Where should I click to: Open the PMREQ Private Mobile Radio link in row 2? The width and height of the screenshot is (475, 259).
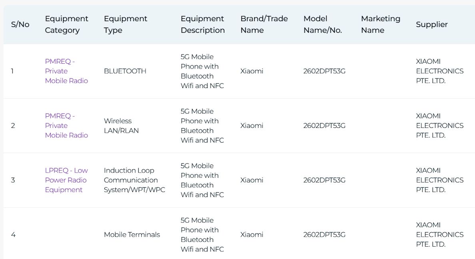point(66,126)
